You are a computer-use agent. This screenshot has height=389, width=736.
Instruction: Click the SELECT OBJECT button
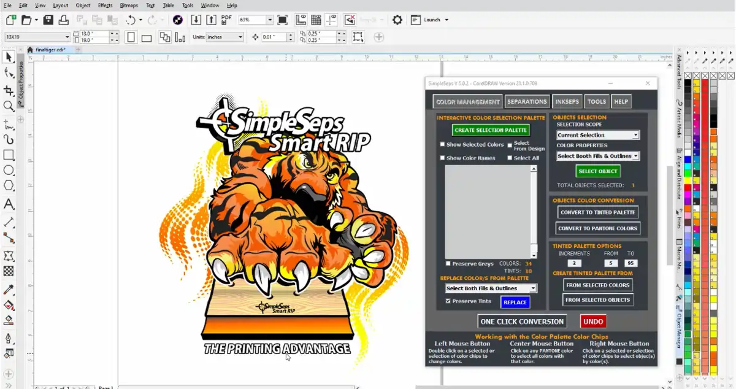click(x=598, y=171)
